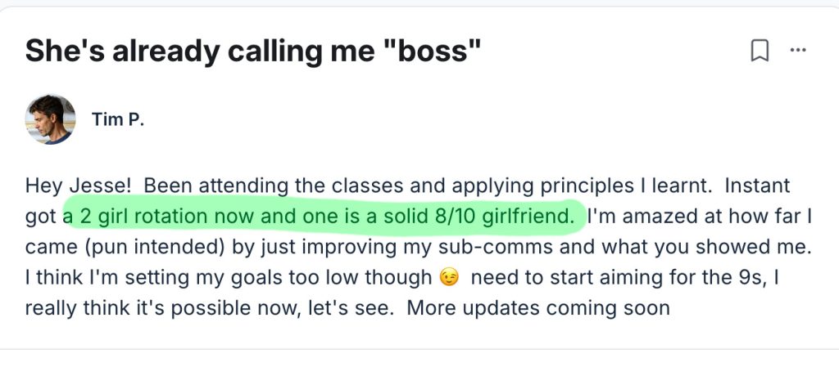Image resolution: width=839 pixels, height=367 pixels.
Task: Click the word "boss" in the title
Action: tap(433, 51)
